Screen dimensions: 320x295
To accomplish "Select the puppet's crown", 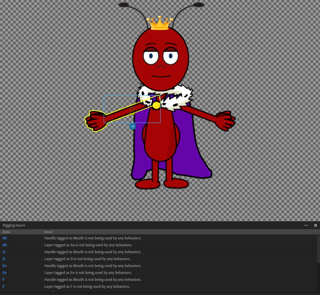I will pyautogui.click(x=160, y=23).
